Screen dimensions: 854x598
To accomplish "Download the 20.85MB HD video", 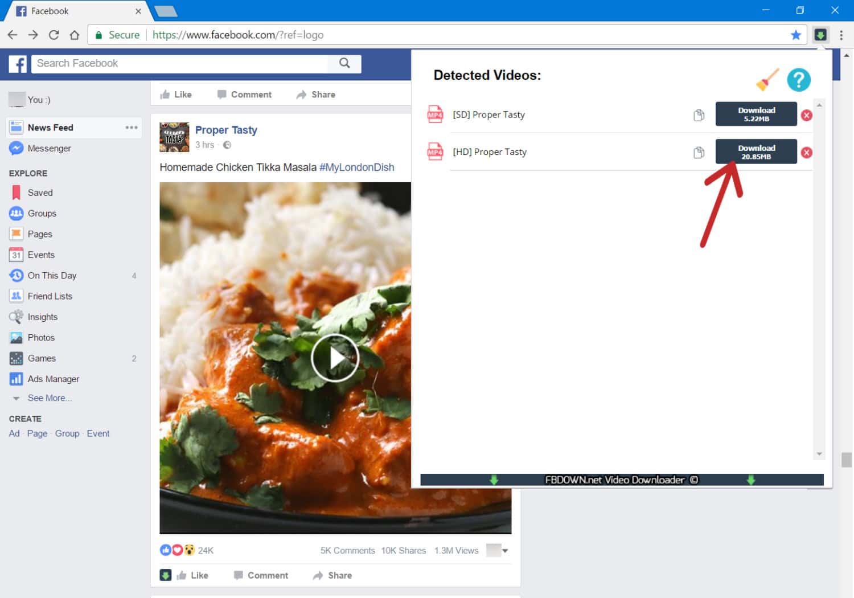I will click(756, 151).
